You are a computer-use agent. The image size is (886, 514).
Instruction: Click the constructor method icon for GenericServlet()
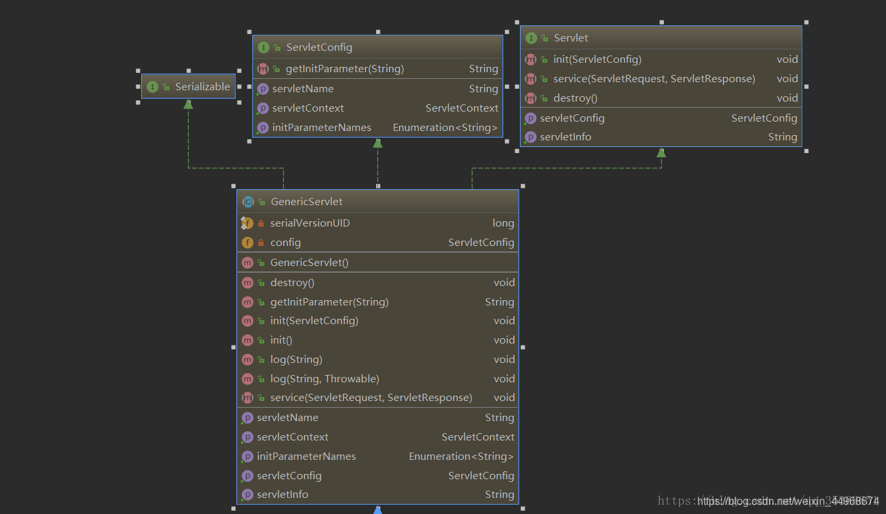coord(248,263)
